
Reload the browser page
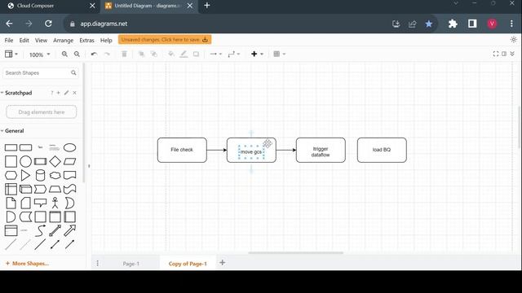point(48,24)
